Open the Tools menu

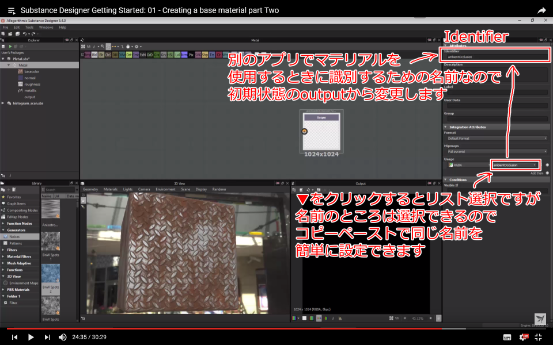pos(29,27)
